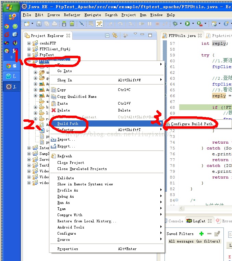This screenshot has width=232, height=261.
Task: Toggle Skip All Breakpoints in toolbar
Action: [82, 24]
